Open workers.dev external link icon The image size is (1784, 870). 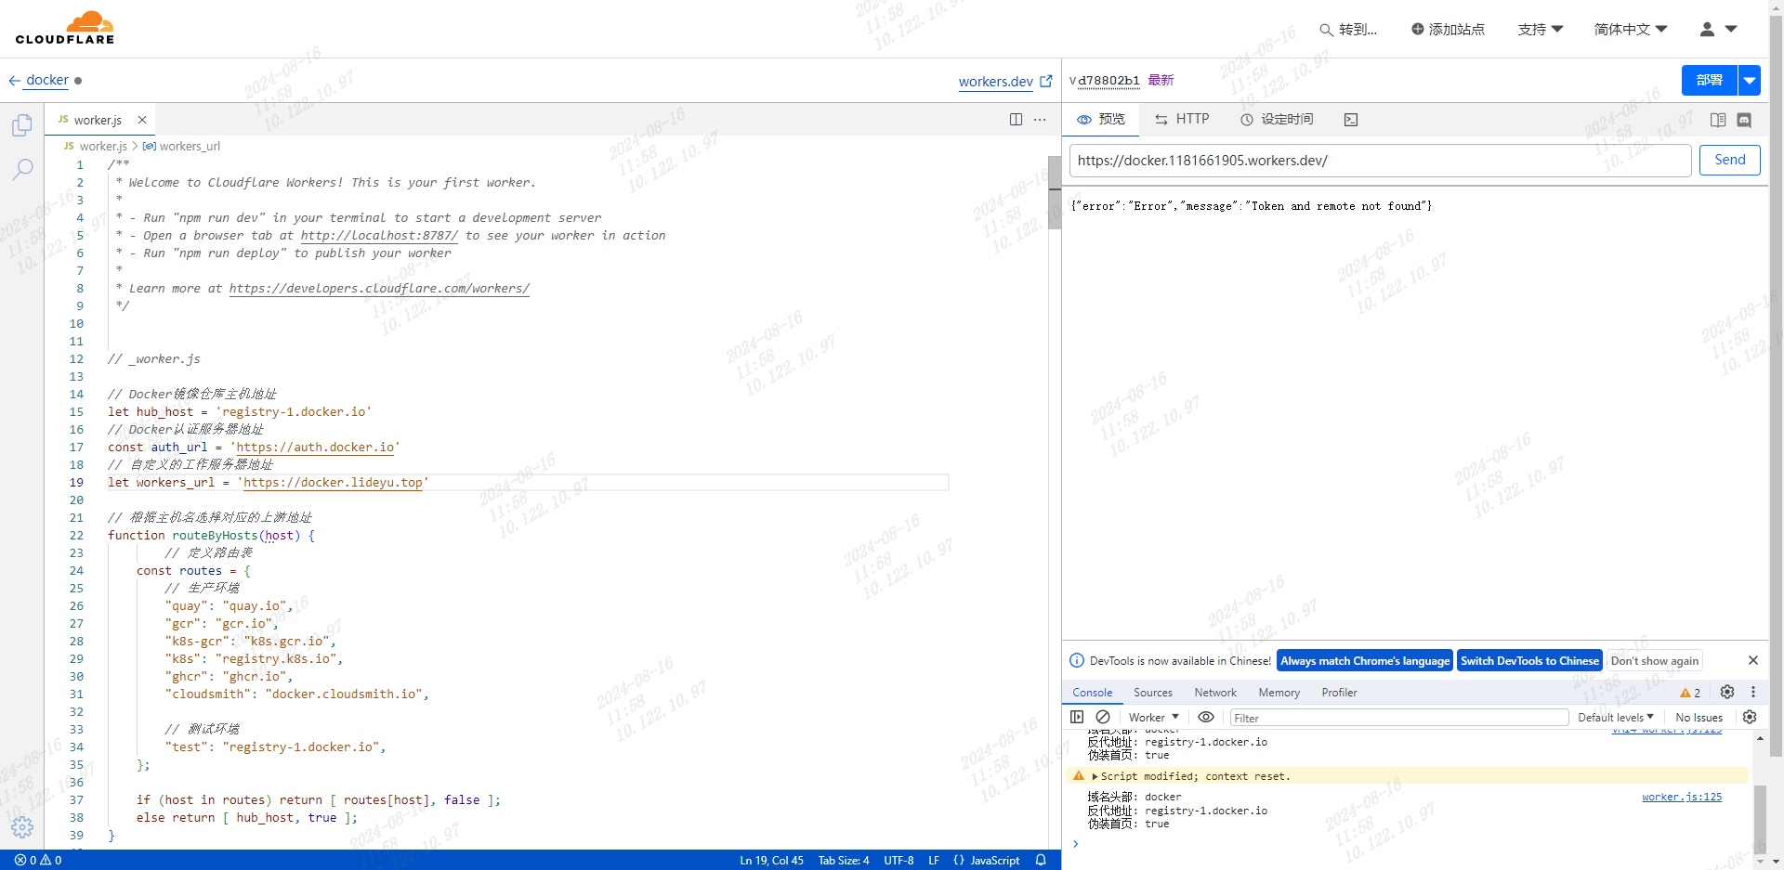(1046, 81)
